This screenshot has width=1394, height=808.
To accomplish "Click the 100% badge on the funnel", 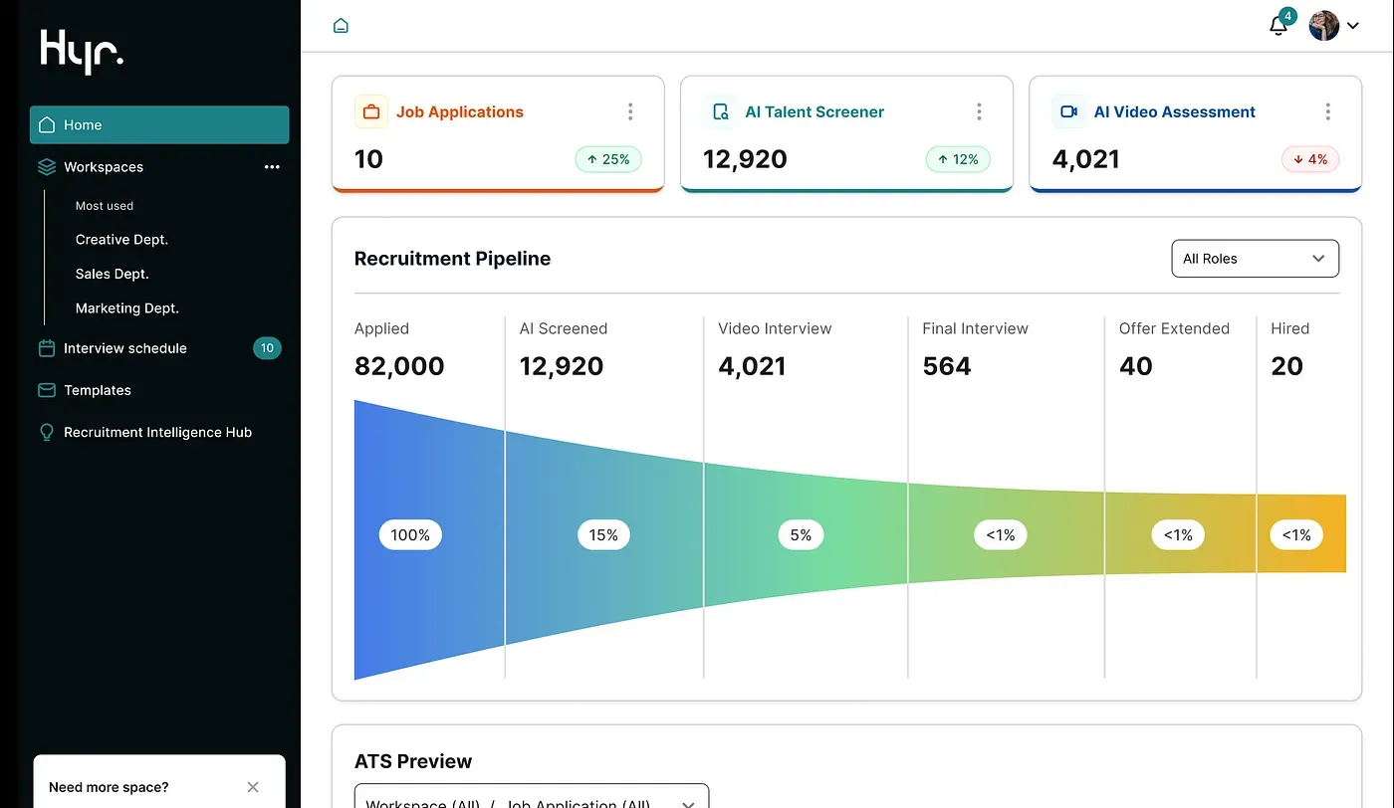I will tap(409, 534).
